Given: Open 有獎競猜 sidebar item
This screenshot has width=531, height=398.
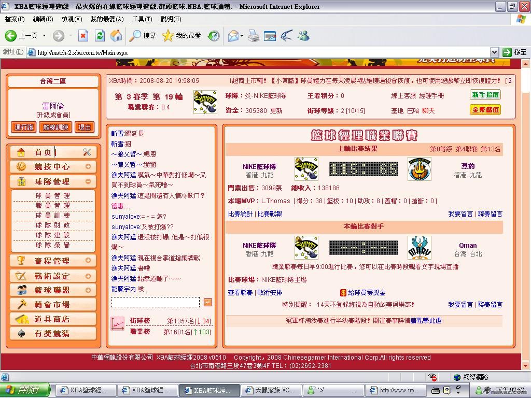Looking at the screenshot, I should [x=53, y=334].
